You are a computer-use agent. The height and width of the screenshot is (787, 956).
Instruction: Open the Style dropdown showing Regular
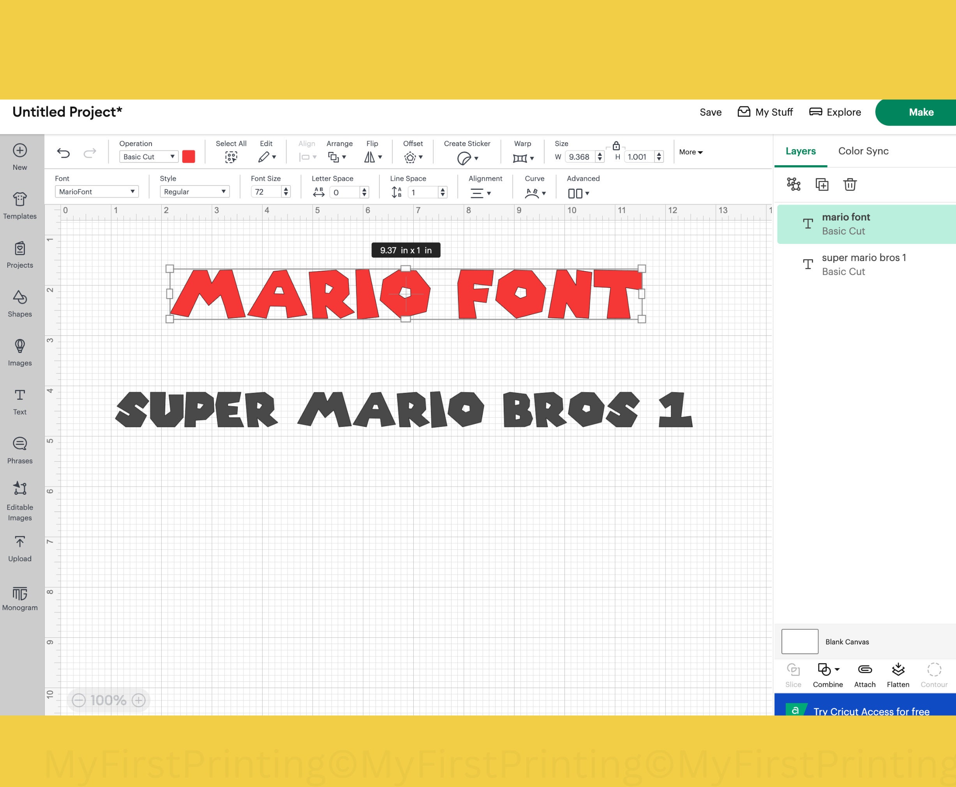[x=194, y=191]
